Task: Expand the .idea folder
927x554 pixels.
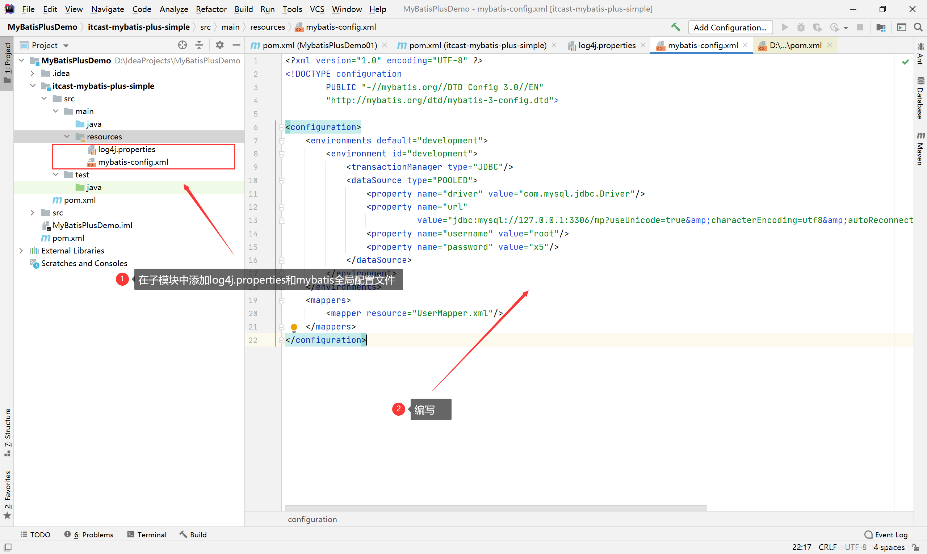Action: (x=33, y=73)
